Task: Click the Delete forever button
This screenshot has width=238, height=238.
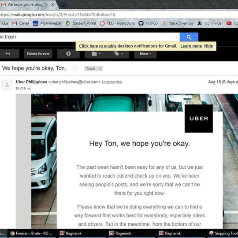Action: [38, 54]
